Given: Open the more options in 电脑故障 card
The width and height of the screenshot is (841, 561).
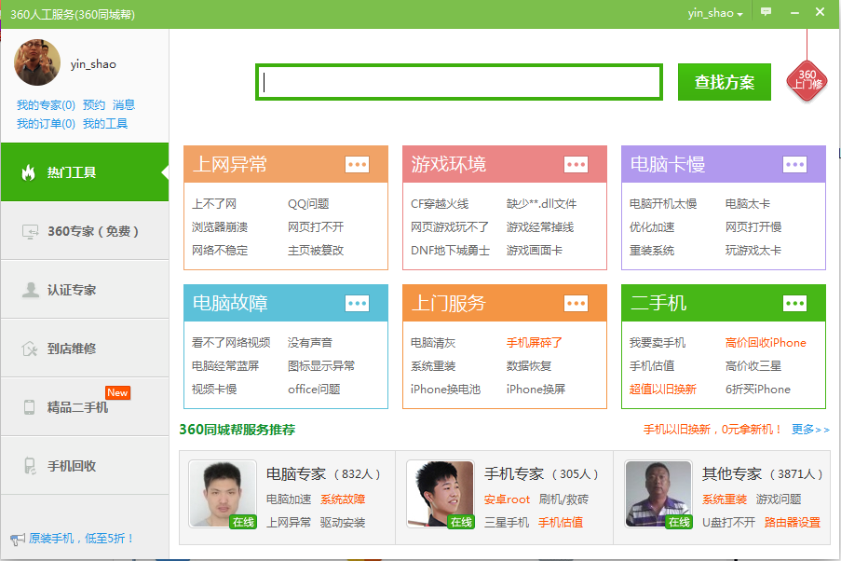Looking at the screenshot, I should [x=358, y=303].
